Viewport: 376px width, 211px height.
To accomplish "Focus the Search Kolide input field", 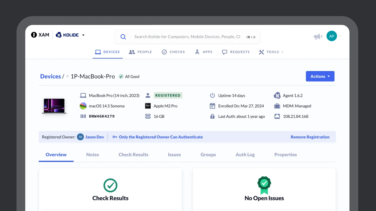I will tap(187, 37).
